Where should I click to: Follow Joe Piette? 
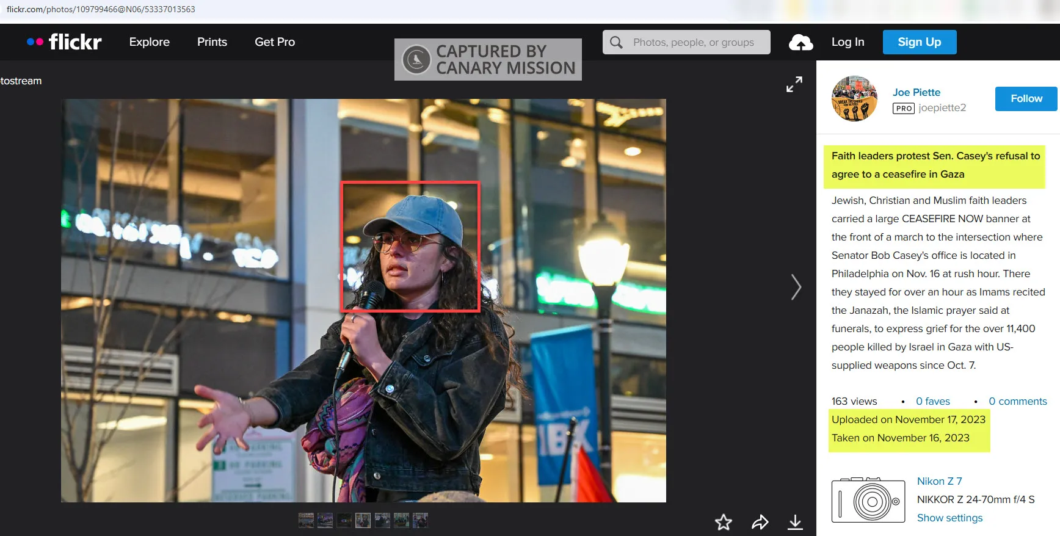pyautogui.click(x=1026, y=99)
